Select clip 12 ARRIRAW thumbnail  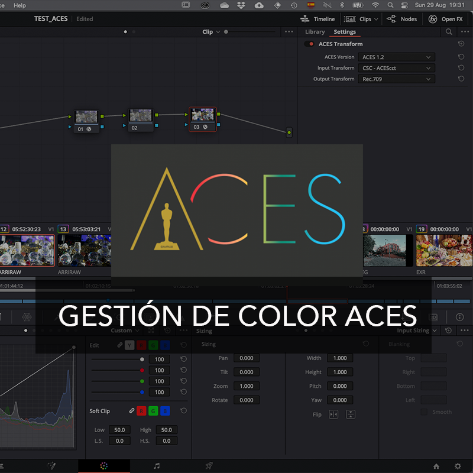[27, 251]
